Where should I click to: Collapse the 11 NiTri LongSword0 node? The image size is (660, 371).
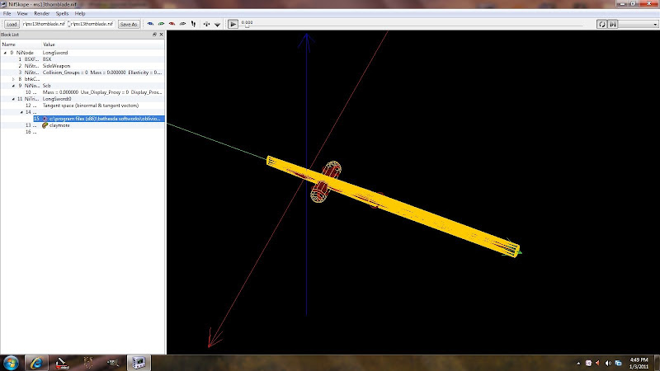click(12, 98)
